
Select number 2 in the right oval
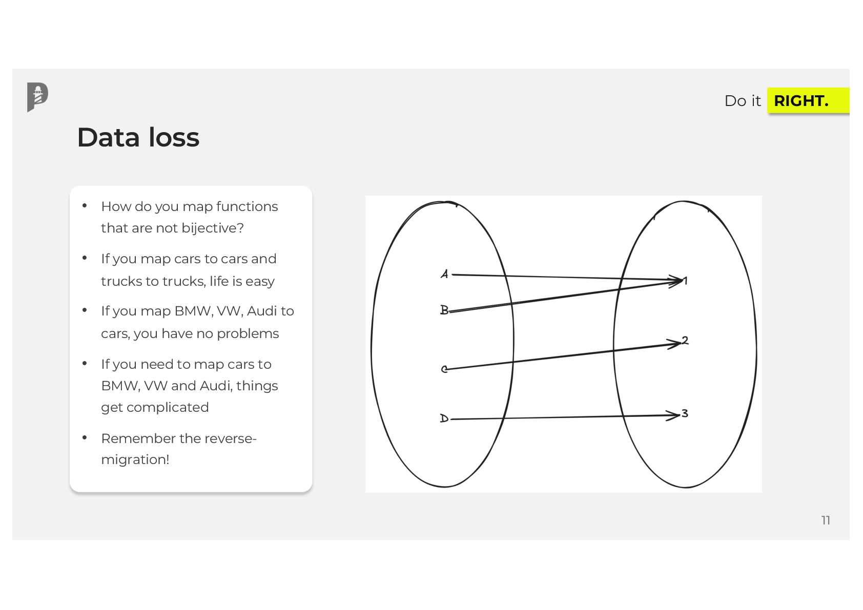point(685,341)
